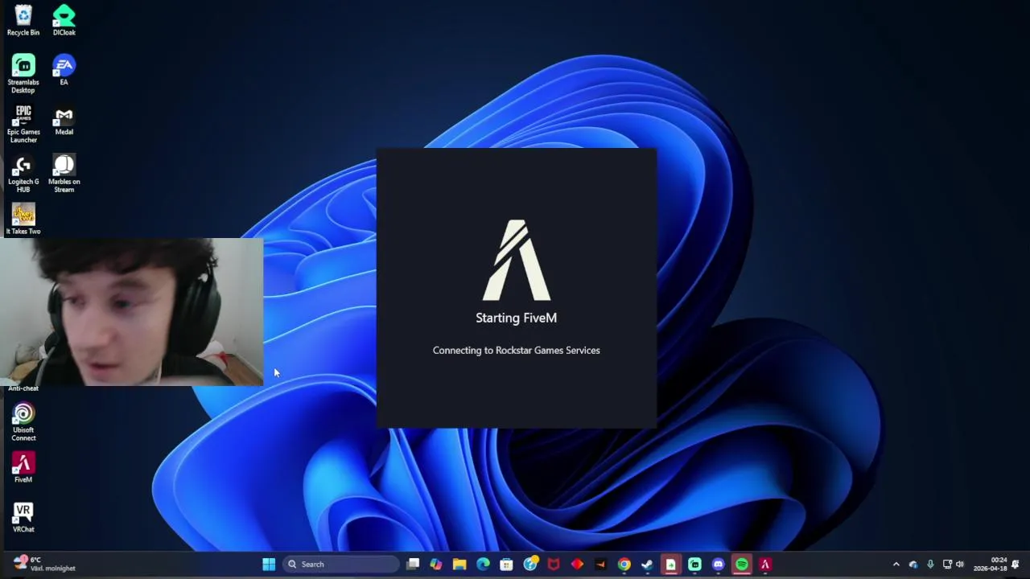Viewport: 1030px width, 579px height.
Task: Open the Medal desktop shortcut
Action: [x=64, y=121]
